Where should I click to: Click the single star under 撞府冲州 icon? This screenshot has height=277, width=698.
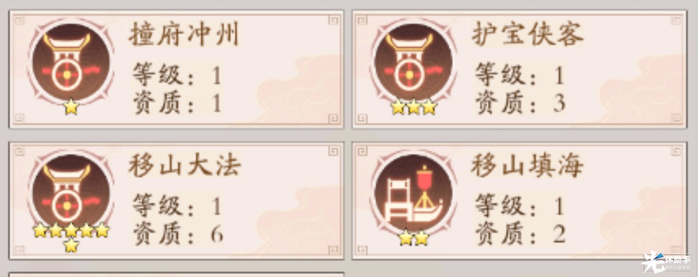pyautogui.click(x=71, y=107)
